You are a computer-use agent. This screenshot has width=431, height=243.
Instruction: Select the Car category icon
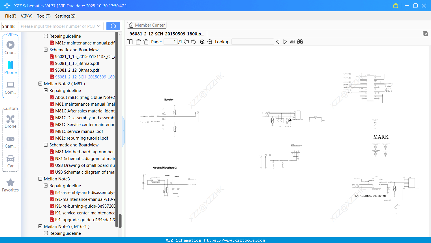click(x=10, y=161)
